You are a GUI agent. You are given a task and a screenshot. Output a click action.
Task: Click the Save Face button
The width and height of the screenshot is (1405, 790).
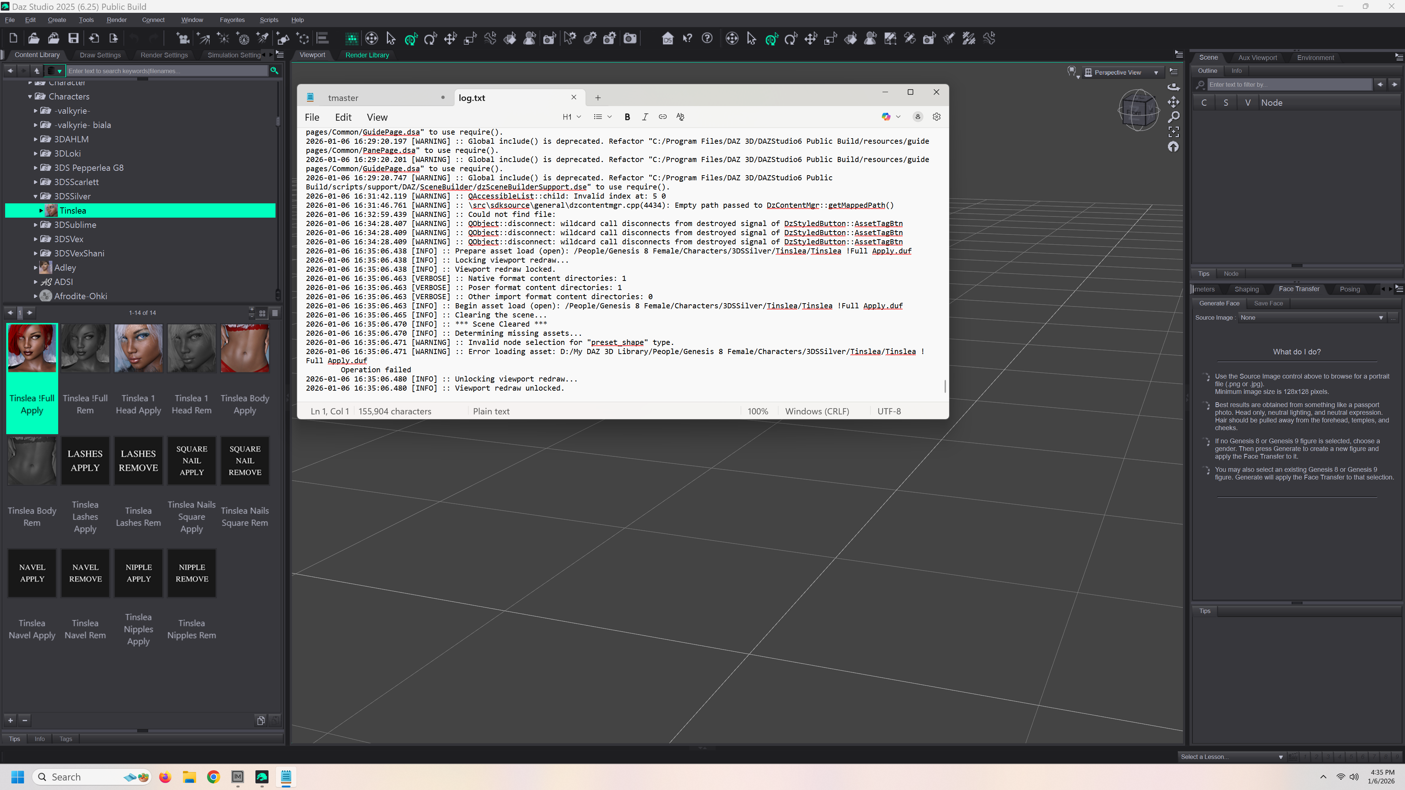(1268, 303)
